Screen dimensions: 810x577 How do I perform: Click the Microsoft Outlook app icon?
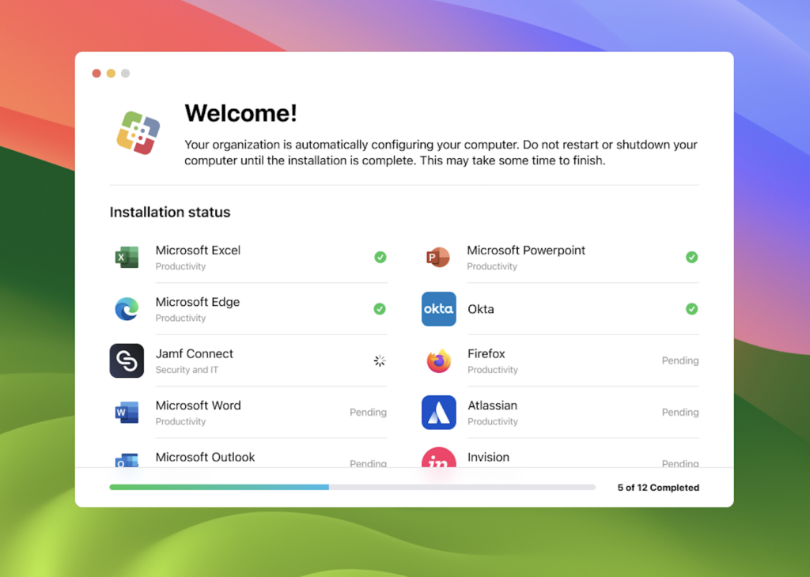(x=127, y=460)
